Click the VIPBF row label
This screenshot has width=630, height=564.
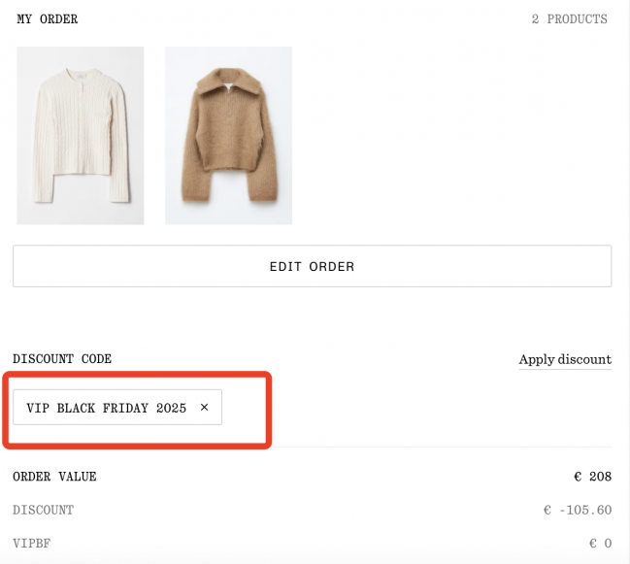[x=32, y=544]
